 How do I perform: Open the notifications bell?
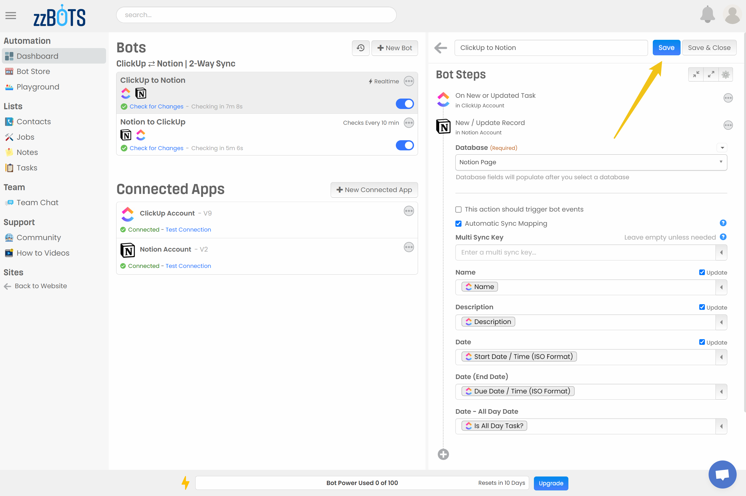click(x=708, y=14)
